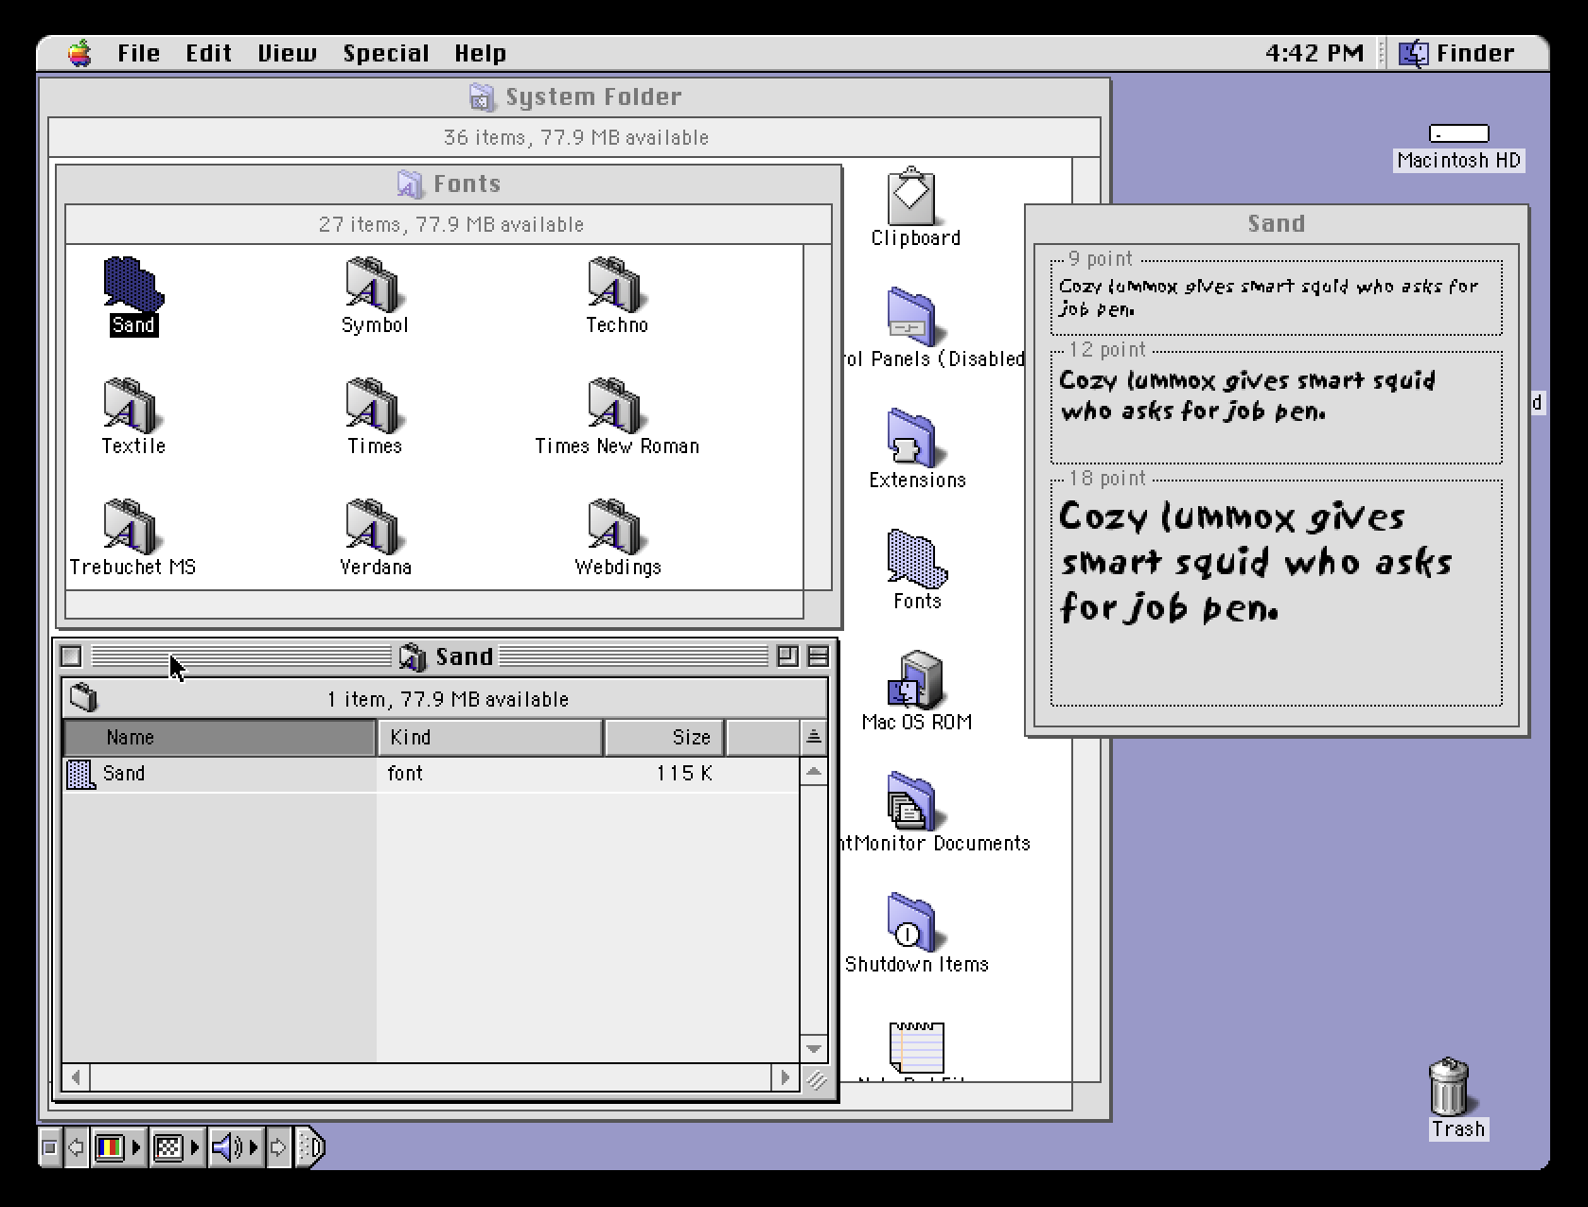Click Control Strip close box

click(x=50, y=1148)
